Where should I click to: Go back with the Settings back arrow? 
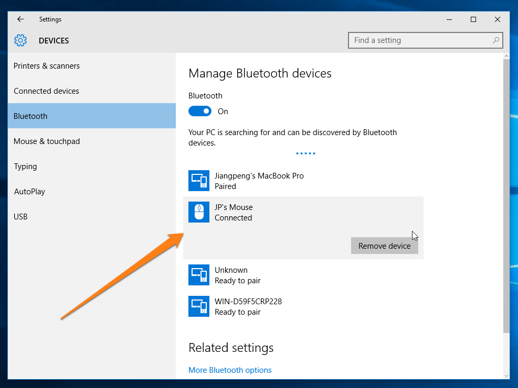[x=20, y=19]
